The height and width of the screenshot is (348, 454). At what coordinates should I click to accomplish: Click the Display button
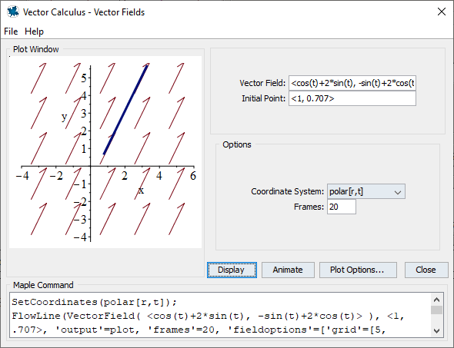pyautogui.click(x=232, y=270)
